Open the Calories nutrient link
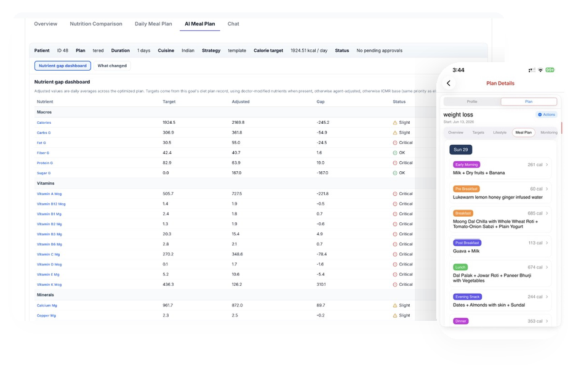Viewport: 568px width, 367px height. pos(44,123)
